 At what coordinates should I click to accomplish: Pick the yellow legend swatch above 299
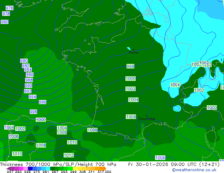click(75, 168)
